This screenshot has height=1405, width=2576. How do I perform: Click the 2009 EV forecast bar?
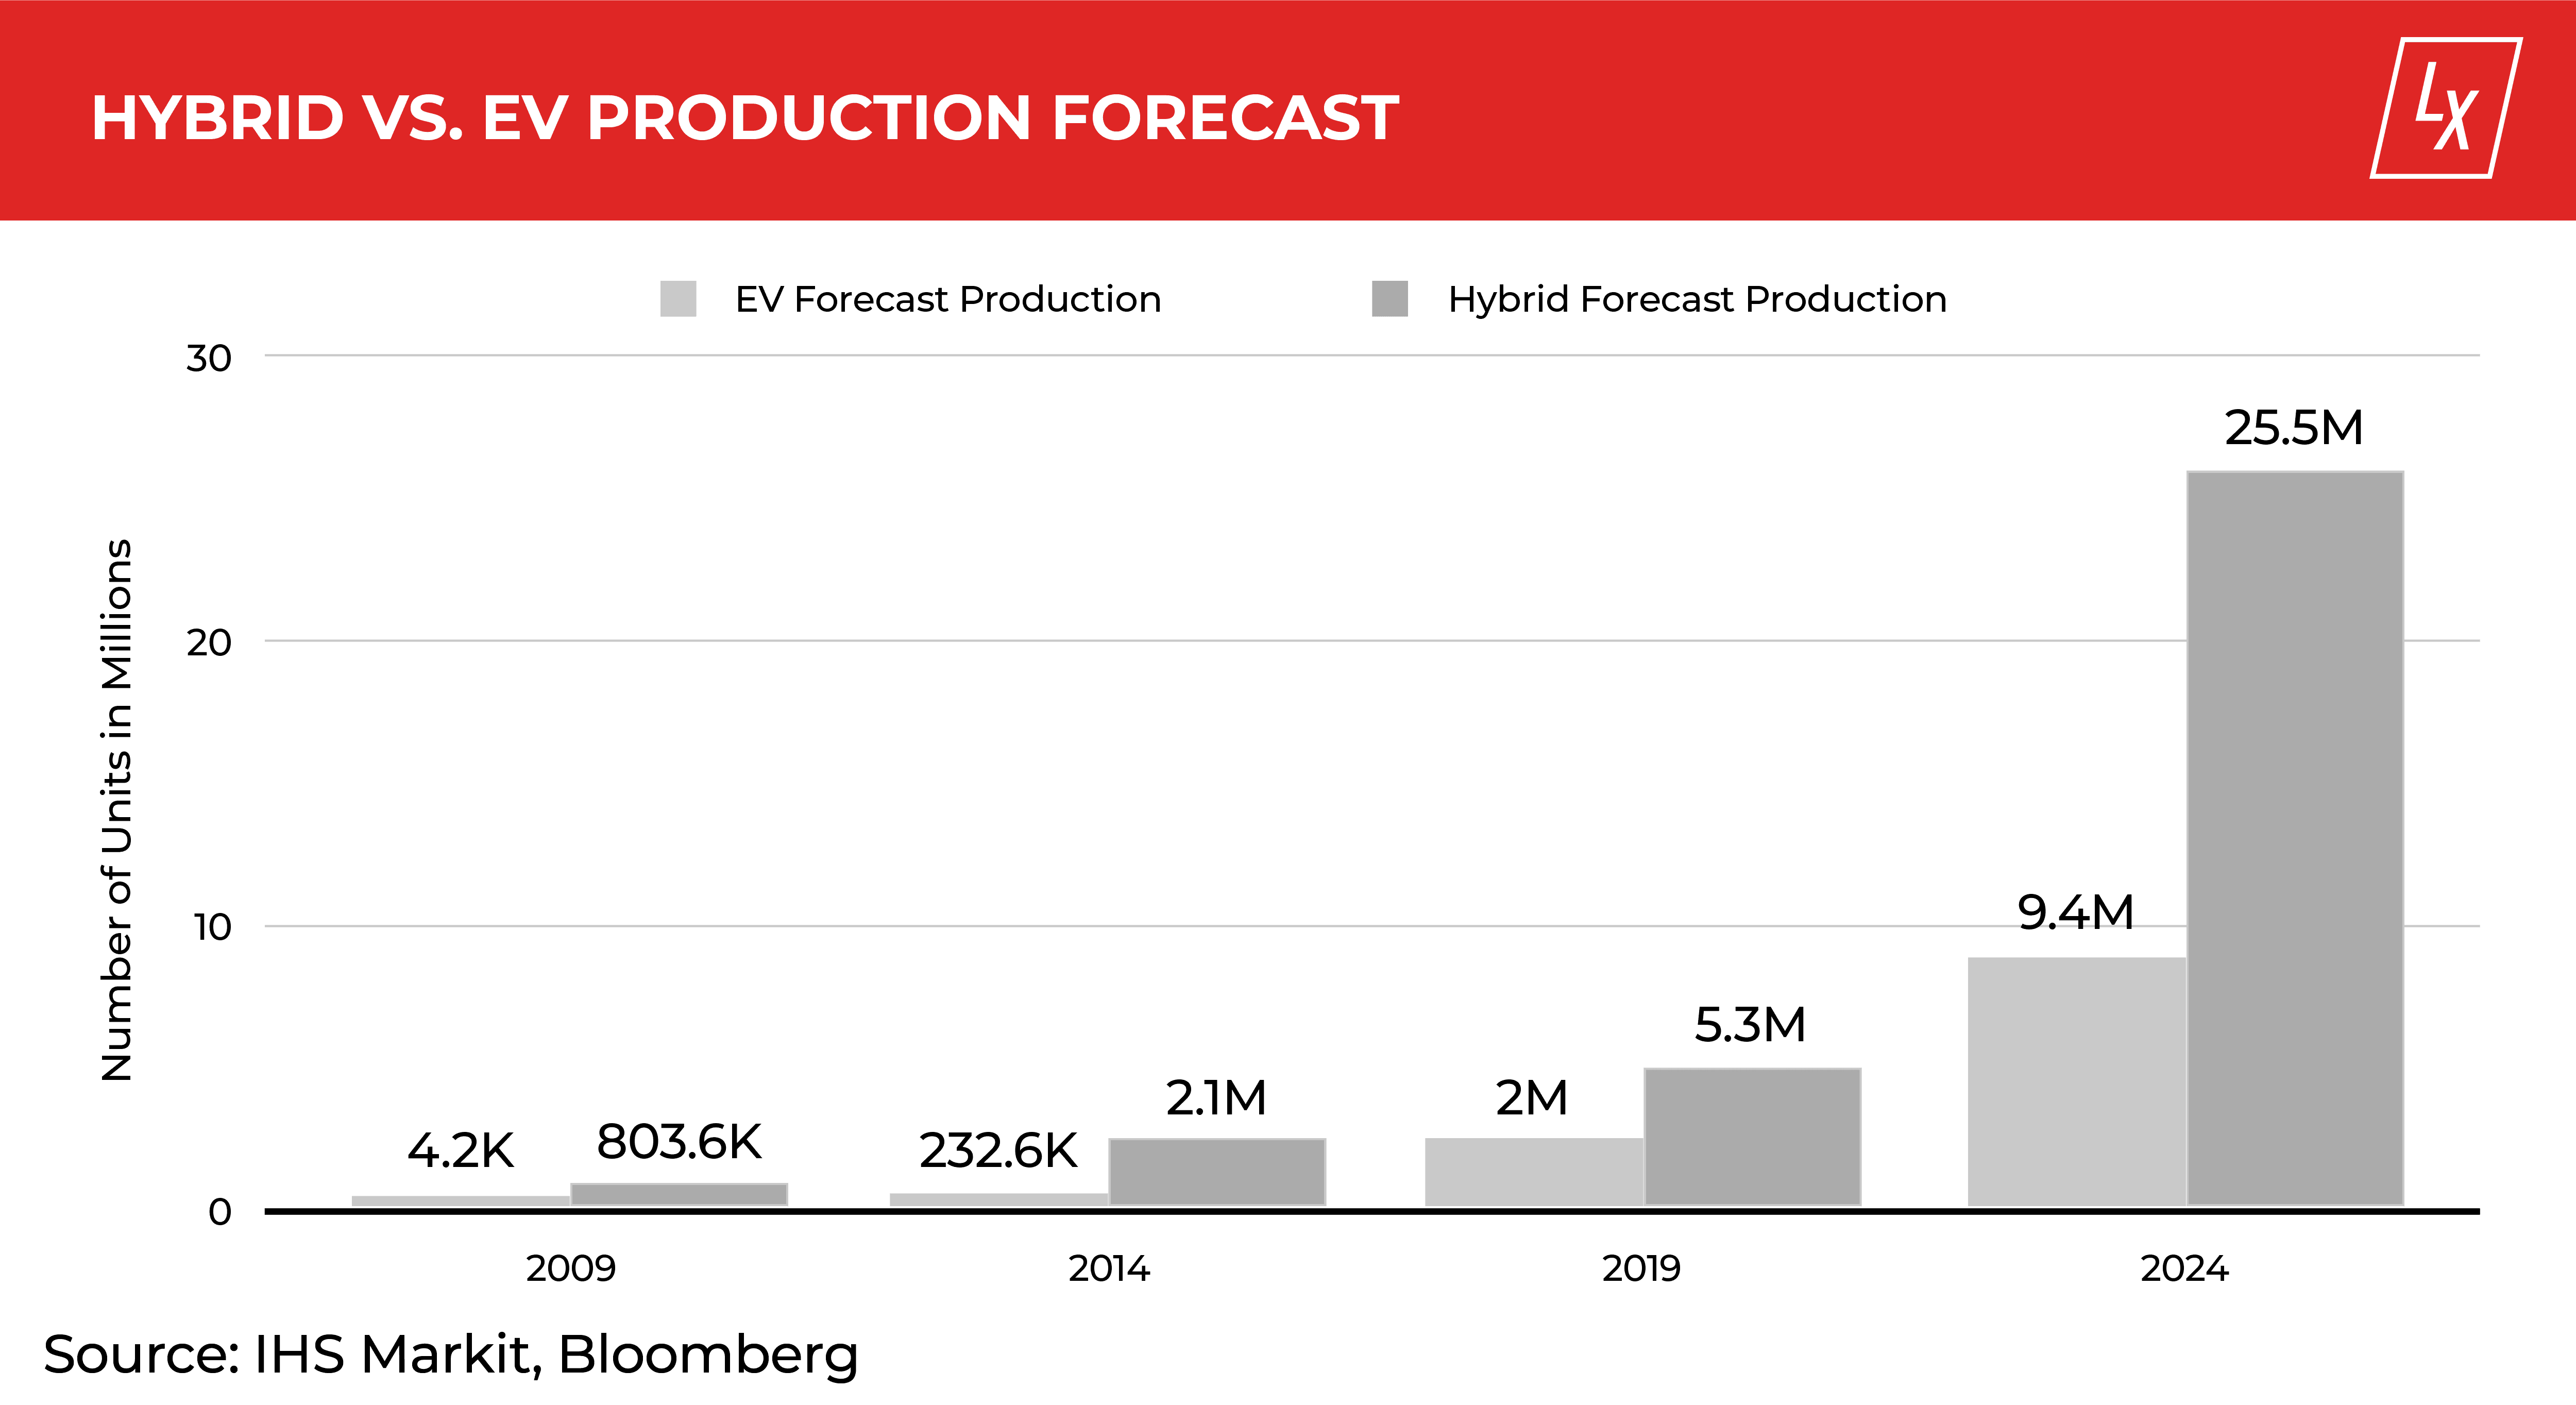(461, 1201)
